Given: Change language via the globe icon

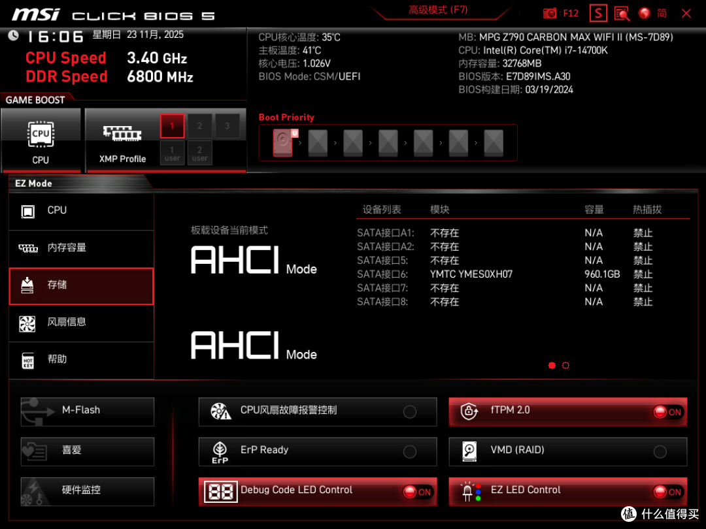Looking at the screenshot, I should point(645,13).
